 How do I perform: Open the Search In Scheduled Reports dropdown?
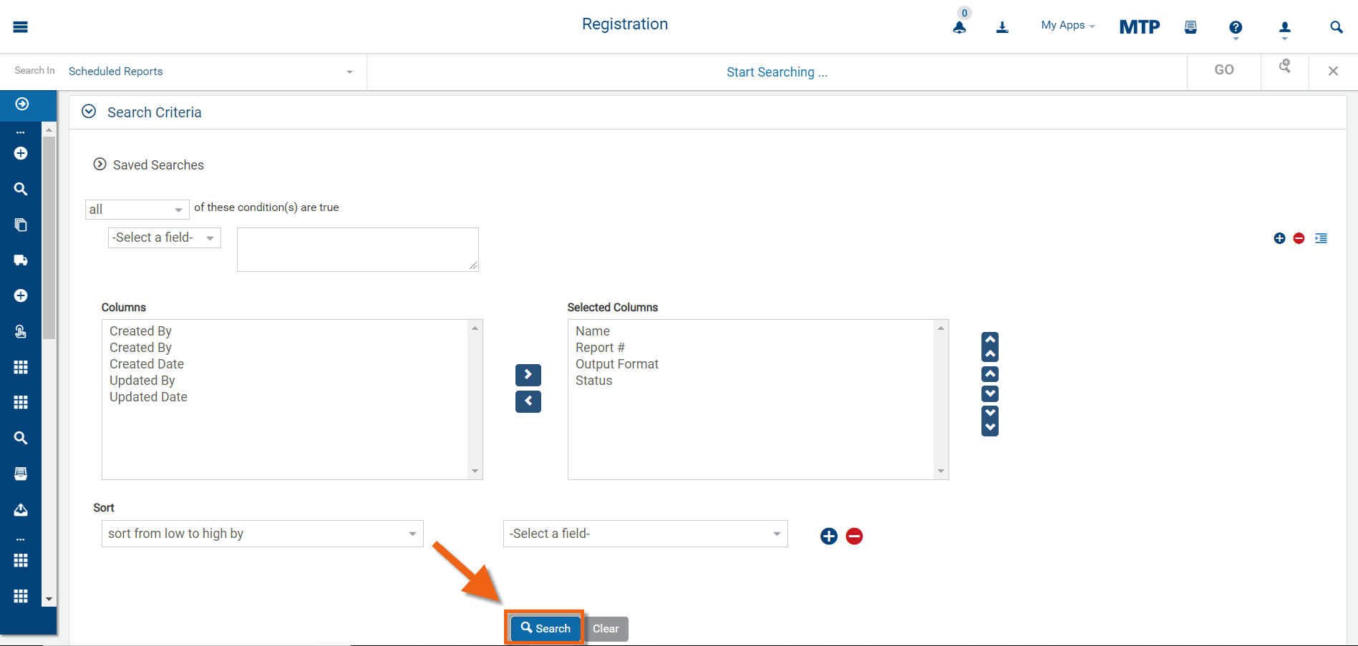tap(210, 72)
